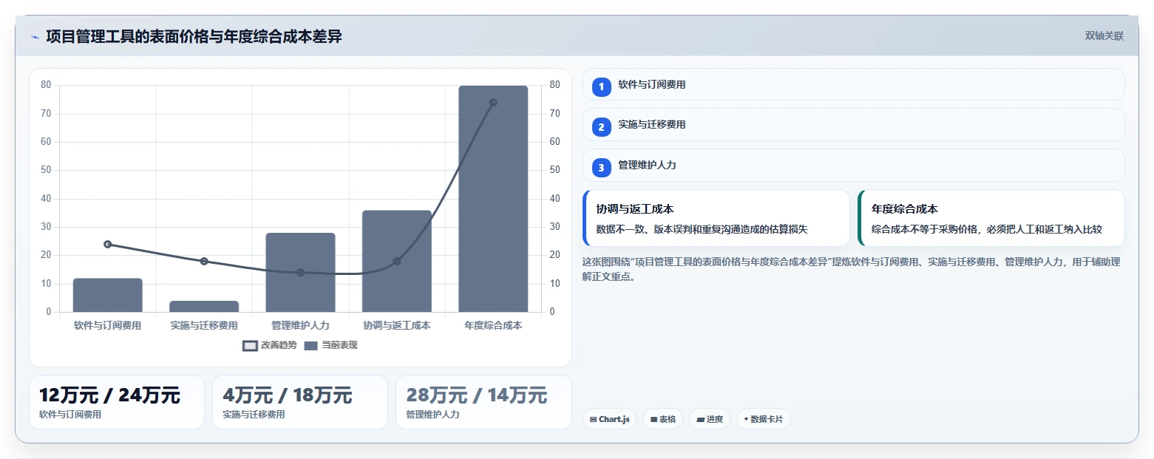The width and height of the screenshot is (1154, 459).
Task: Click the line point above 实施与迁移费用
Action: [204, 261]
